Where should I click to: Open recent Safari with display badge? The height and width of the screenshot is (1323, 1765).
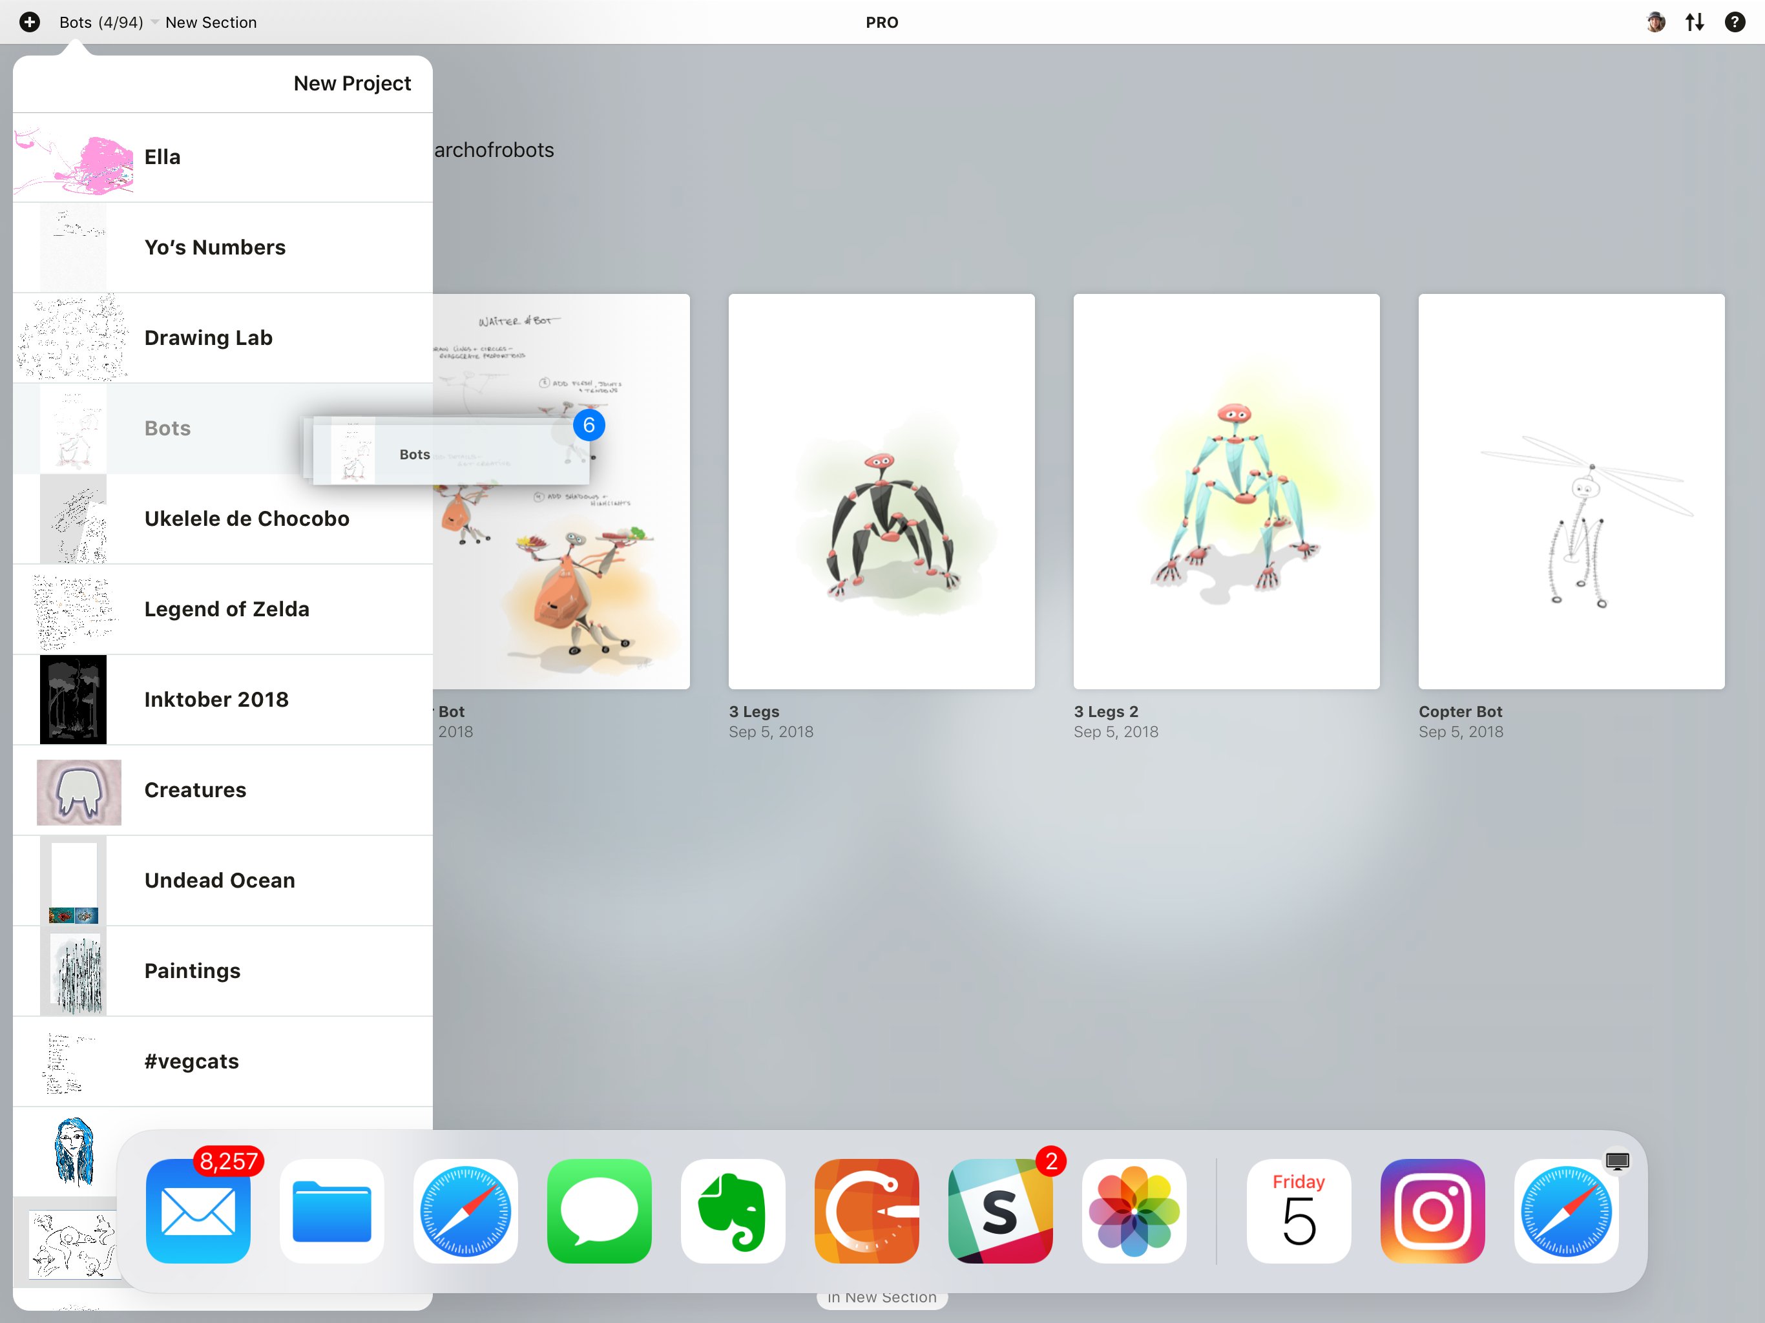[1566, 1211]
